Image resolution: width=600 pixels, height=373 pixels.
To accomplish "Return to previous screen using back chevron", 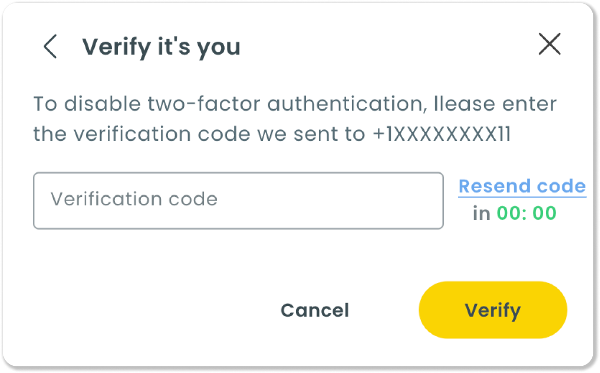I will (x=49, y=46).
